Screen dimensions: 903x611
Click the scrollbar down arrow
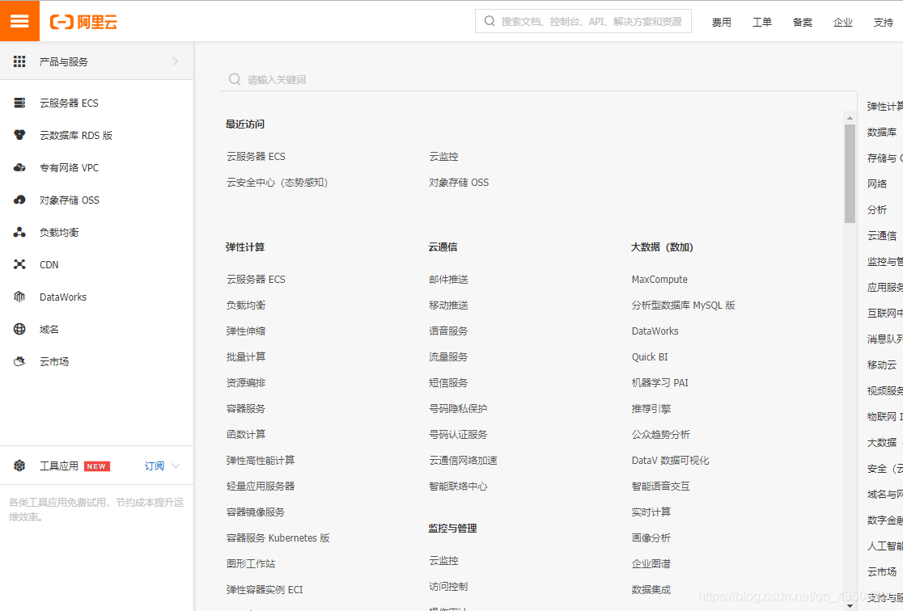click(850, 605)
